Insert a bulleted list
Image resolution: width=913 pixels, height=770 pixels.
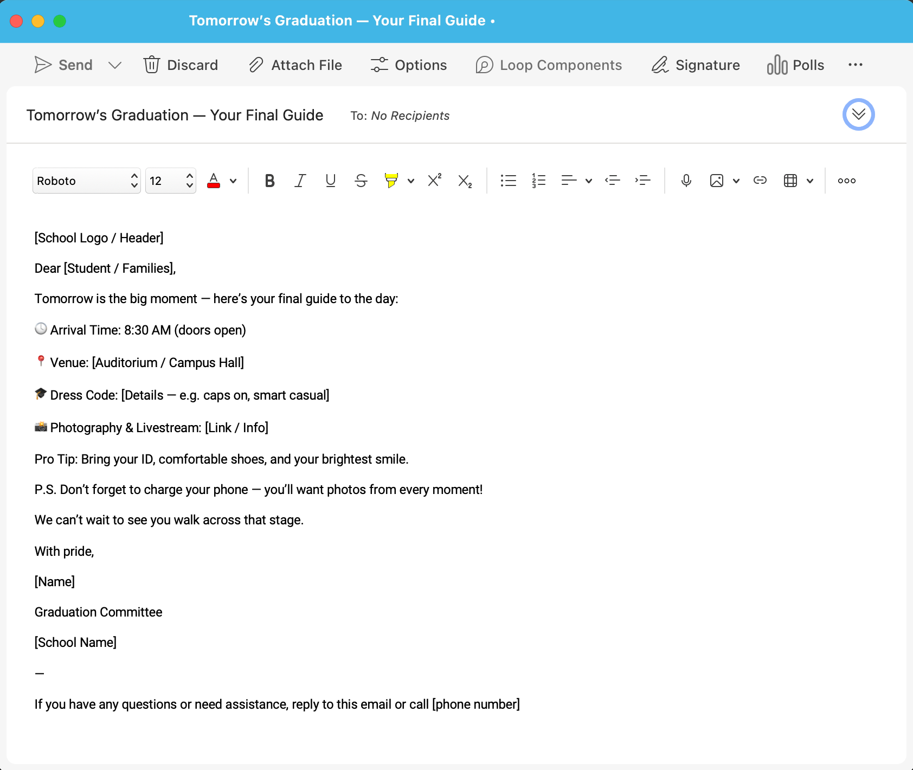[x=509, y=181]
